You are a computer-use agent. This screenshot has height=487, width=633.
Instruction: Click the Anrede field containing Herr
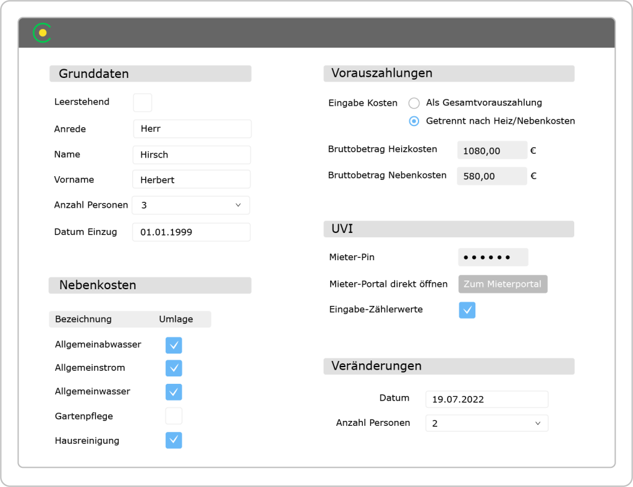click(x=192, y=129)
